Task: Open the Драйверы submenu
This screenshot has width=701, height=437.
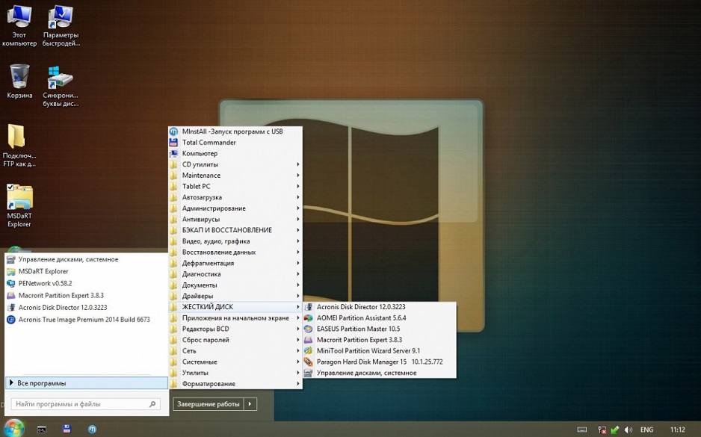Action: (x=235, y=296)
